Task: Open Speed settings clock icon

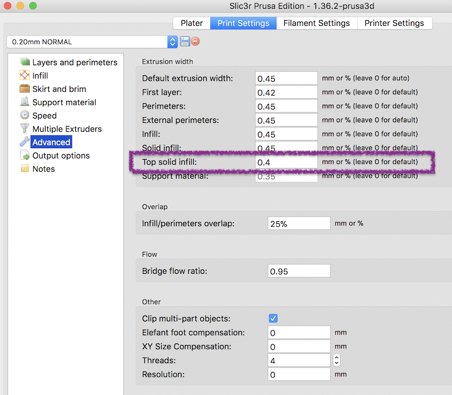Action: tap(25, 115)
